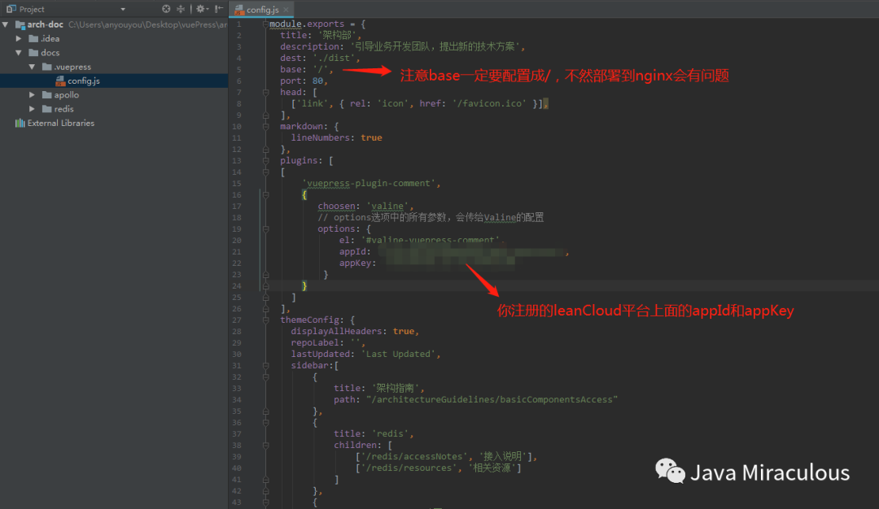The height and width of the screenshot is (509, 879).
Task: Click the description key on line 3
Action: [x=310, y=47]
